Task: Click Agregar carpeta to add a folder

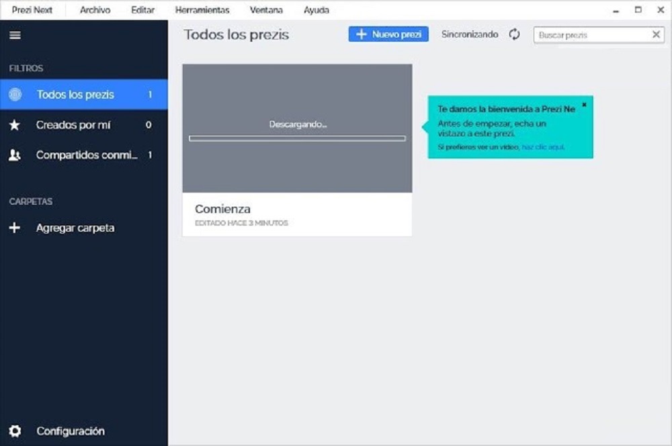Action: (75, 228)
